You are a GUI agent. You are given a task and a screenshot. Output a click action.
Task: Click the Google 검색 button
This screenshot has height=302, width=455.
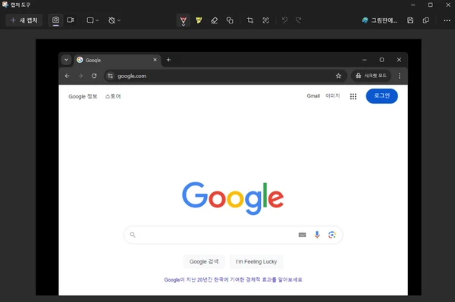204,262
